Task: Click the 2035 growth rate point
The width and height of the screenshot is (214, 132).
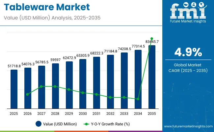Action: pyautogui.click(x=152, y=39)
